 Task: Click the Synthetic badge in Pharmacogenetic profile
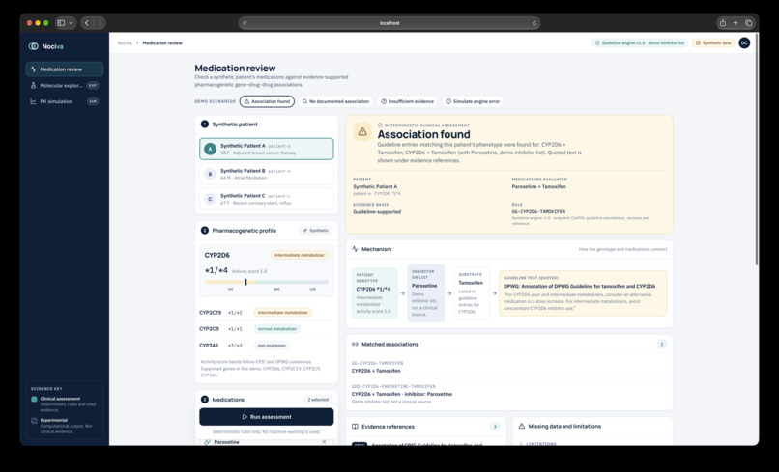tap(316, 231)
